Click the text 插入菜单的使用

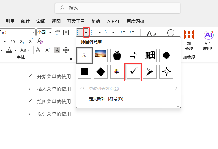pyautogui.click(x=54, y=89)
